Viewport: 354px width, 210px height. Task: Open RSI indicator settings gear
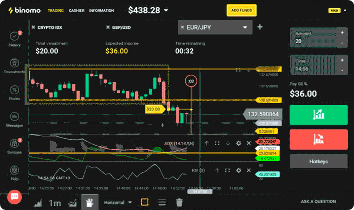coord(238,170)
